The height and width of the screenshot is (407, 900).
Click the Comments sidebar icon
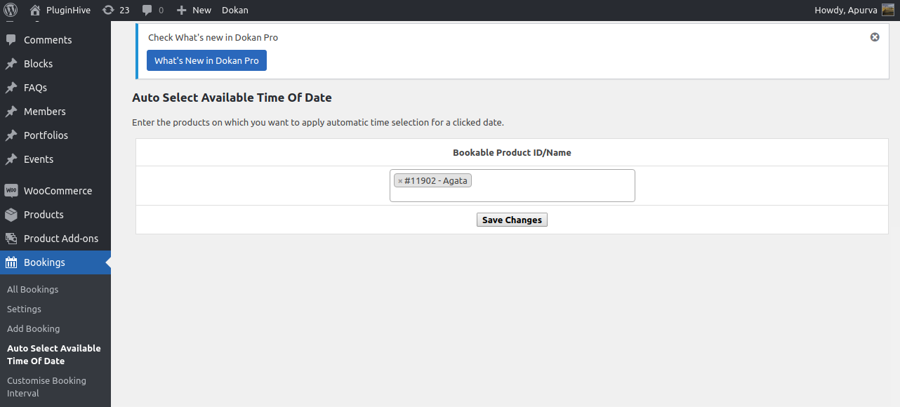point(11,40)
